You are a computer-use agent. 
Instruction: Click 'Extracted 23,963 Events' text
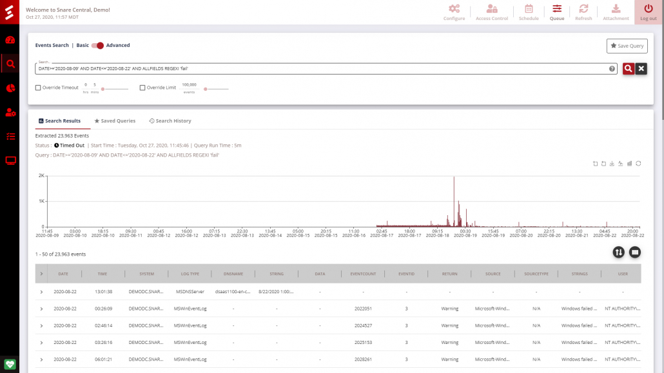coord(62,136)
